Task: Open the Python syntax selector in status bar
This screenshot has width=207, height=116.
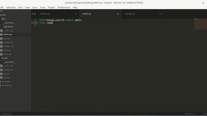Action: pyautogui.click(x=205, y=114)
